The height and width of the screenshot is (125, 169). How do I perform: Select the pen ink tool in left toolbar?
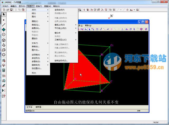pyautogui.click(x=4, y=86)
